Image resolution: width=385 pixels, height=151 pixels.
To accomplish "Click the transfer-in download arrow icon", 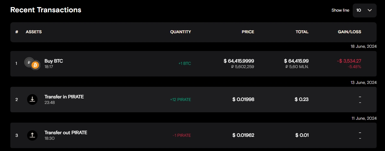I will click(x=32, y=99).
